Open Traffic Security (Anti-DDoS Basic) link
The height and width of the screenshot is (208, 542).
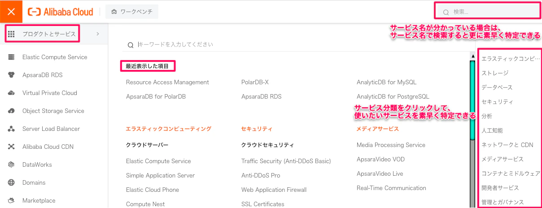pyautogui.click(x=286, y=161)
